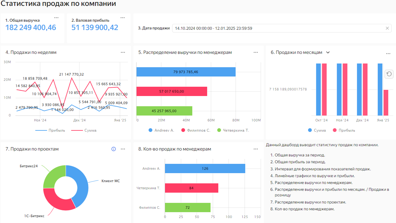Open more options for Кол-во продаж по менеджерам
The height and width of the screenshot is (223, 396).
click(256, 149)
